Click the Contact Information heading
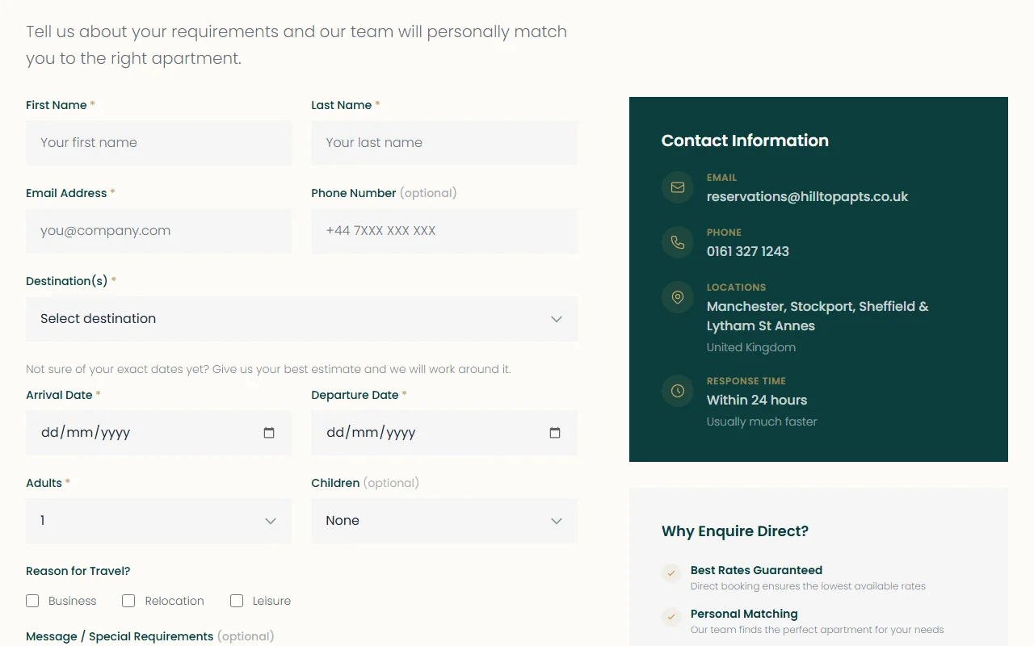Screen dimensions: 1034x646 (x=745, y=141)
